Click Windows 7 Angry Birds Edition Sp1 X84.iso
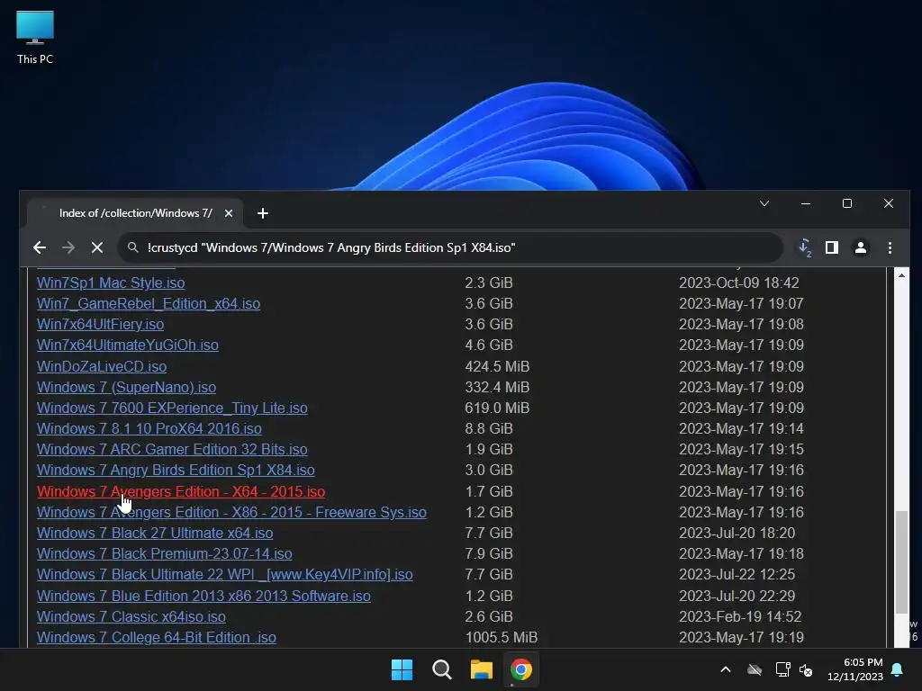 (x=176, y=470)
